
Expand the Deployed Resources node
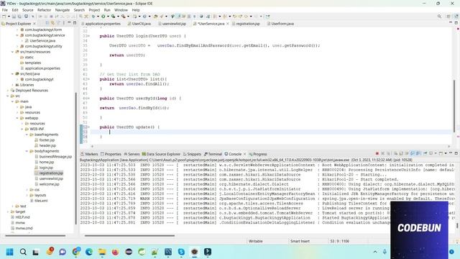click(x=8, y=91)
